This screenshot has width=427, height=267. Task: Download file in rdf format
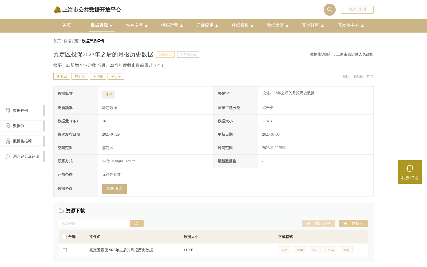pos(315,250)
